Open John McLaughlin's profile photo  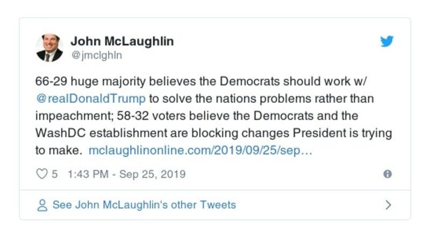point(49,48)
